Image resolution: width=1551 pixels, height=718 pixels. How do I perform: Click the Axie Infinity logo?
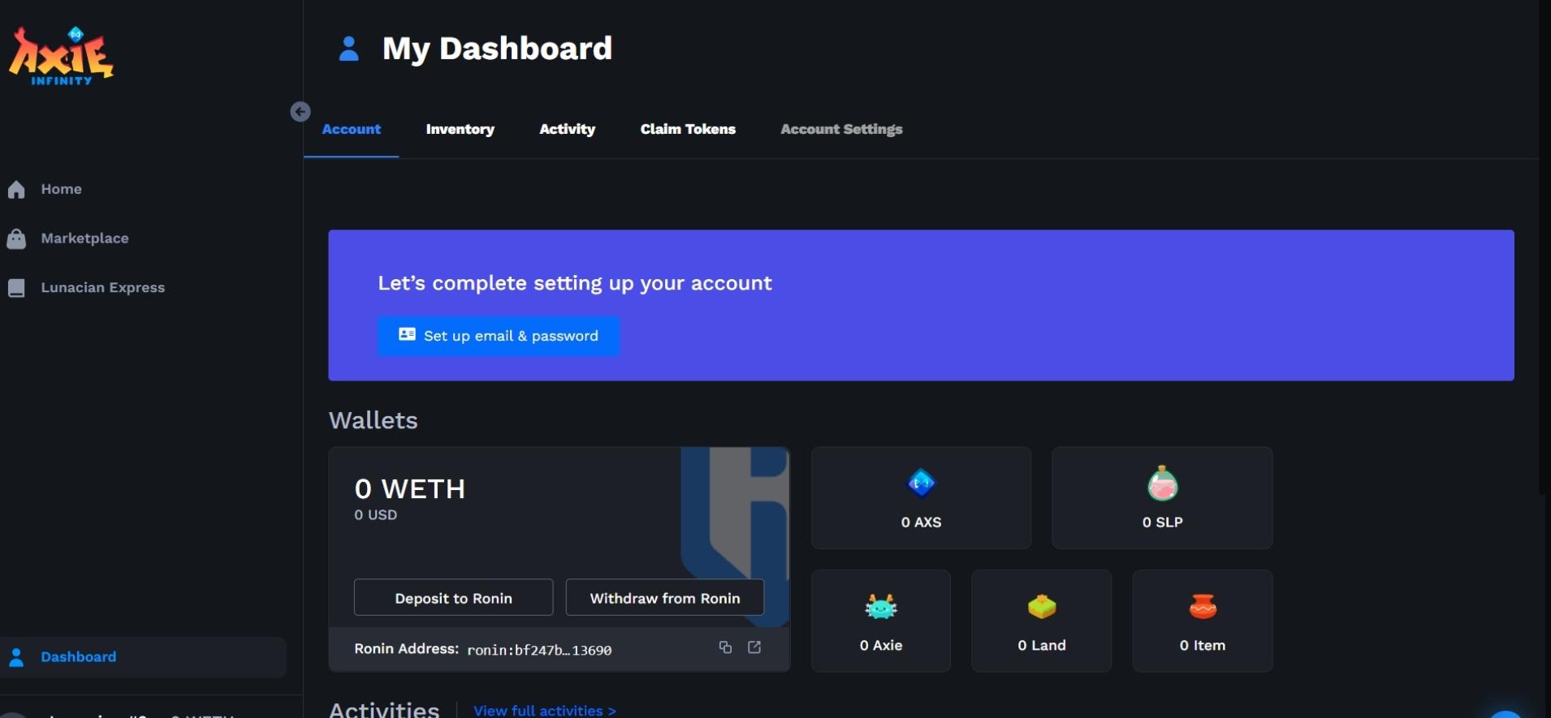tap(61, 55)
